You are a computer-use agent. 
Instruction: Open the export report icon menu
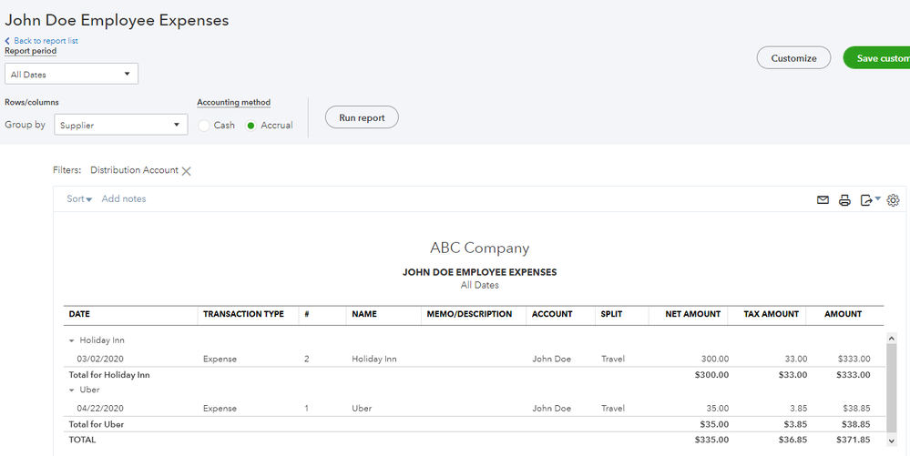pyautogui.click(x=870, y=200)
